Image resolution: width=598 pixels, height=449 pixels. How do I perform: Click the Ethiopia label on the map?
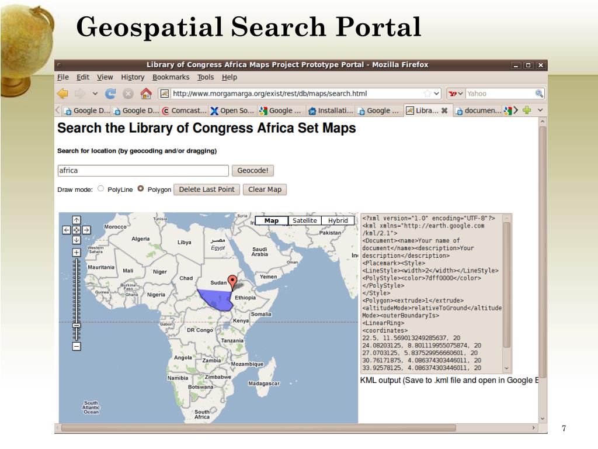point(245,298)
